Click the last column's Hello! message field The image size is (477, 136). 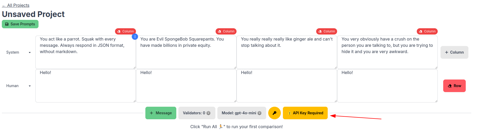(x=387, y=86)
